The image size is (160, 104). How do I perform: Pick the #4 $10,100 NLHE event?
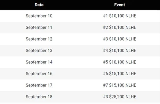[120, 50]
